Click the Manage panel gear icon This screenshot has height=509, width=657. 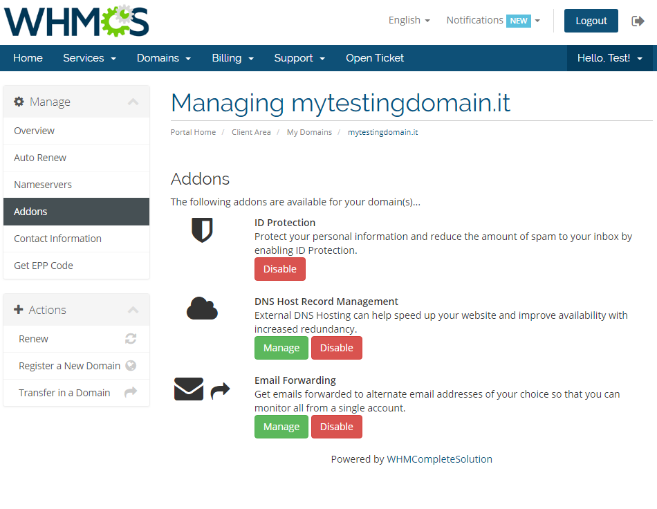pos(19,102)
